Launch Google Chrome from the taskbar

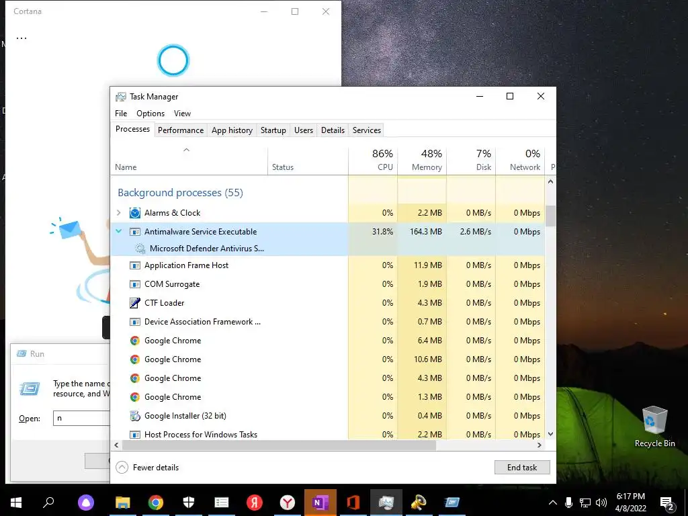tap(155, 503)
